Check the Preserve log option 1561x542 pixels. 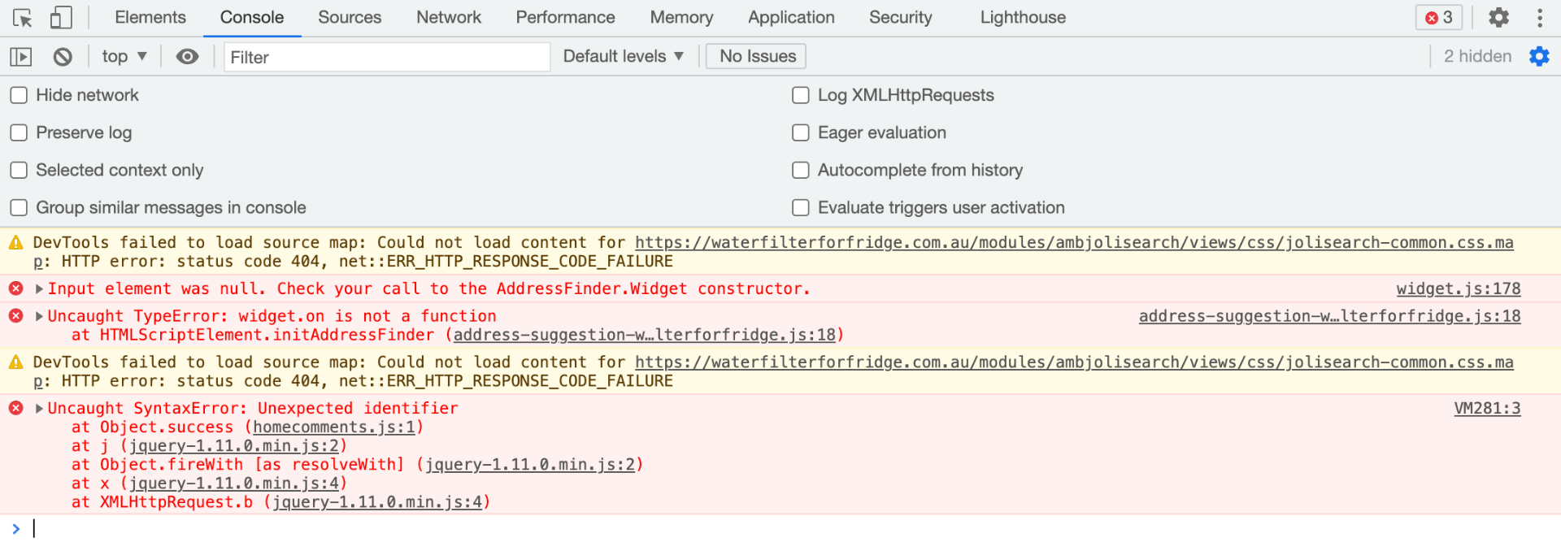click(x=19, y=133)
